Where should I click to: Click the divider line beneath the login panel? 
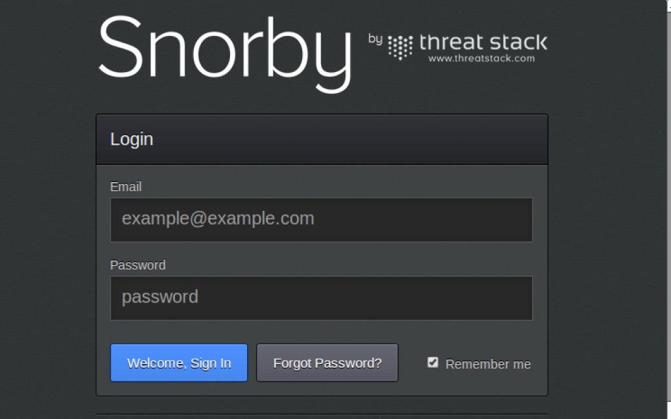[x=321, y=414]
